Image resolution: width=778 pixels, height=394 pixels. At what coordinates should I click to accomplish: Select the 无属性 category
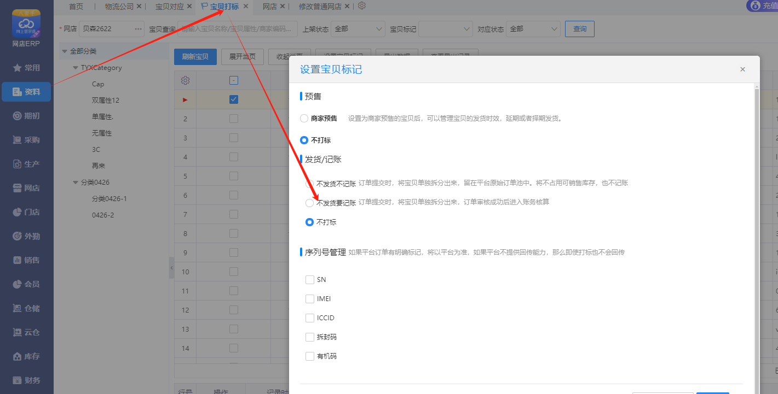coord(102,133)
